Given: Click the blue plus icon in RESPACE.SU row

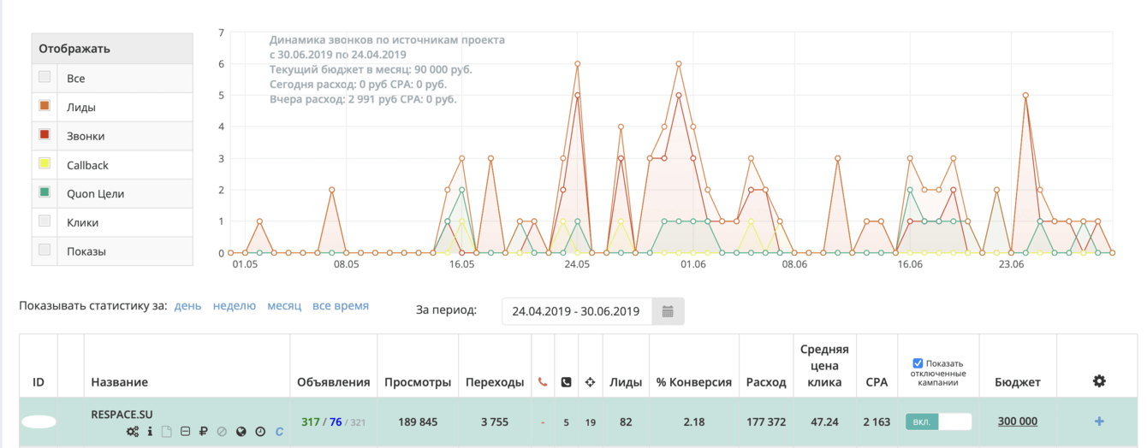Looking at the screenshot, I should pos(1099,421).
